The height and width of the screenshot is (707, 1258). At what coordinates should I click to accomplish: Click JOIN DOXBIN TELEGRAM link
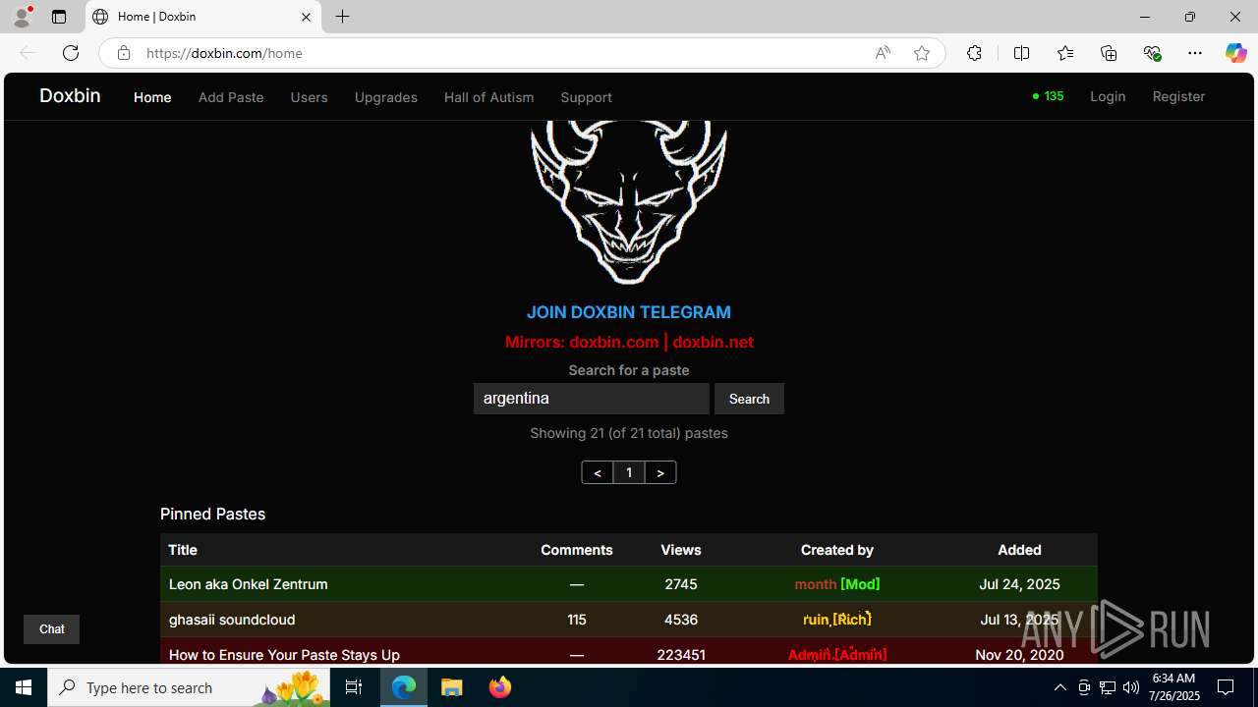coord(628,312)
